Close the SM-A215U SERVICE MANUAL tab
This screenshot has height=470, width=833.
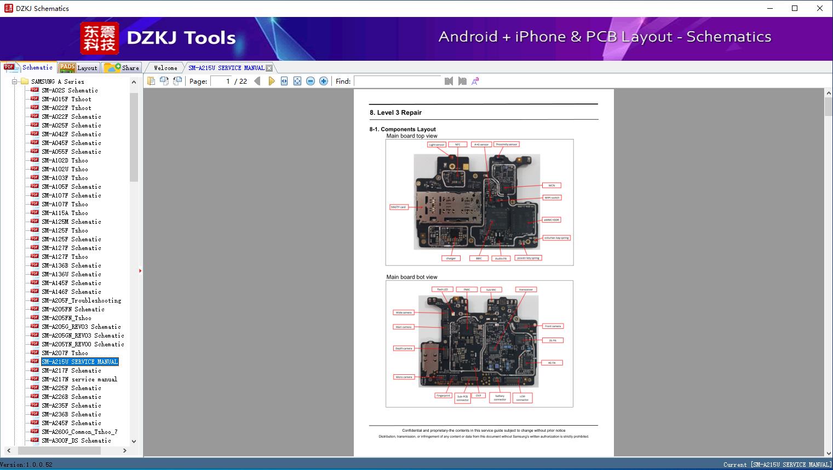(269, 68)
